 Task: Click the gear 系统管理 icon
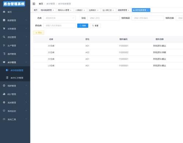(x=4, y=103)
